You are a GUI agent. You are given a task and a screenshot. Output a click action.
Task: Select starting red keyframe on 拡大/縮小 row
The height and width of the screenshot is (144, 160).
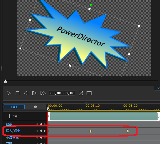pyautogui.click(x=48, y=131)
